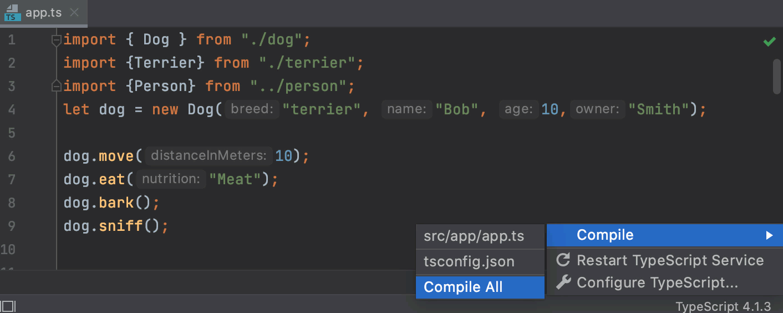Select the Compile menu item
Image resolution: width=783 pixels, height=313 pixels.
[x=605, y=235]
